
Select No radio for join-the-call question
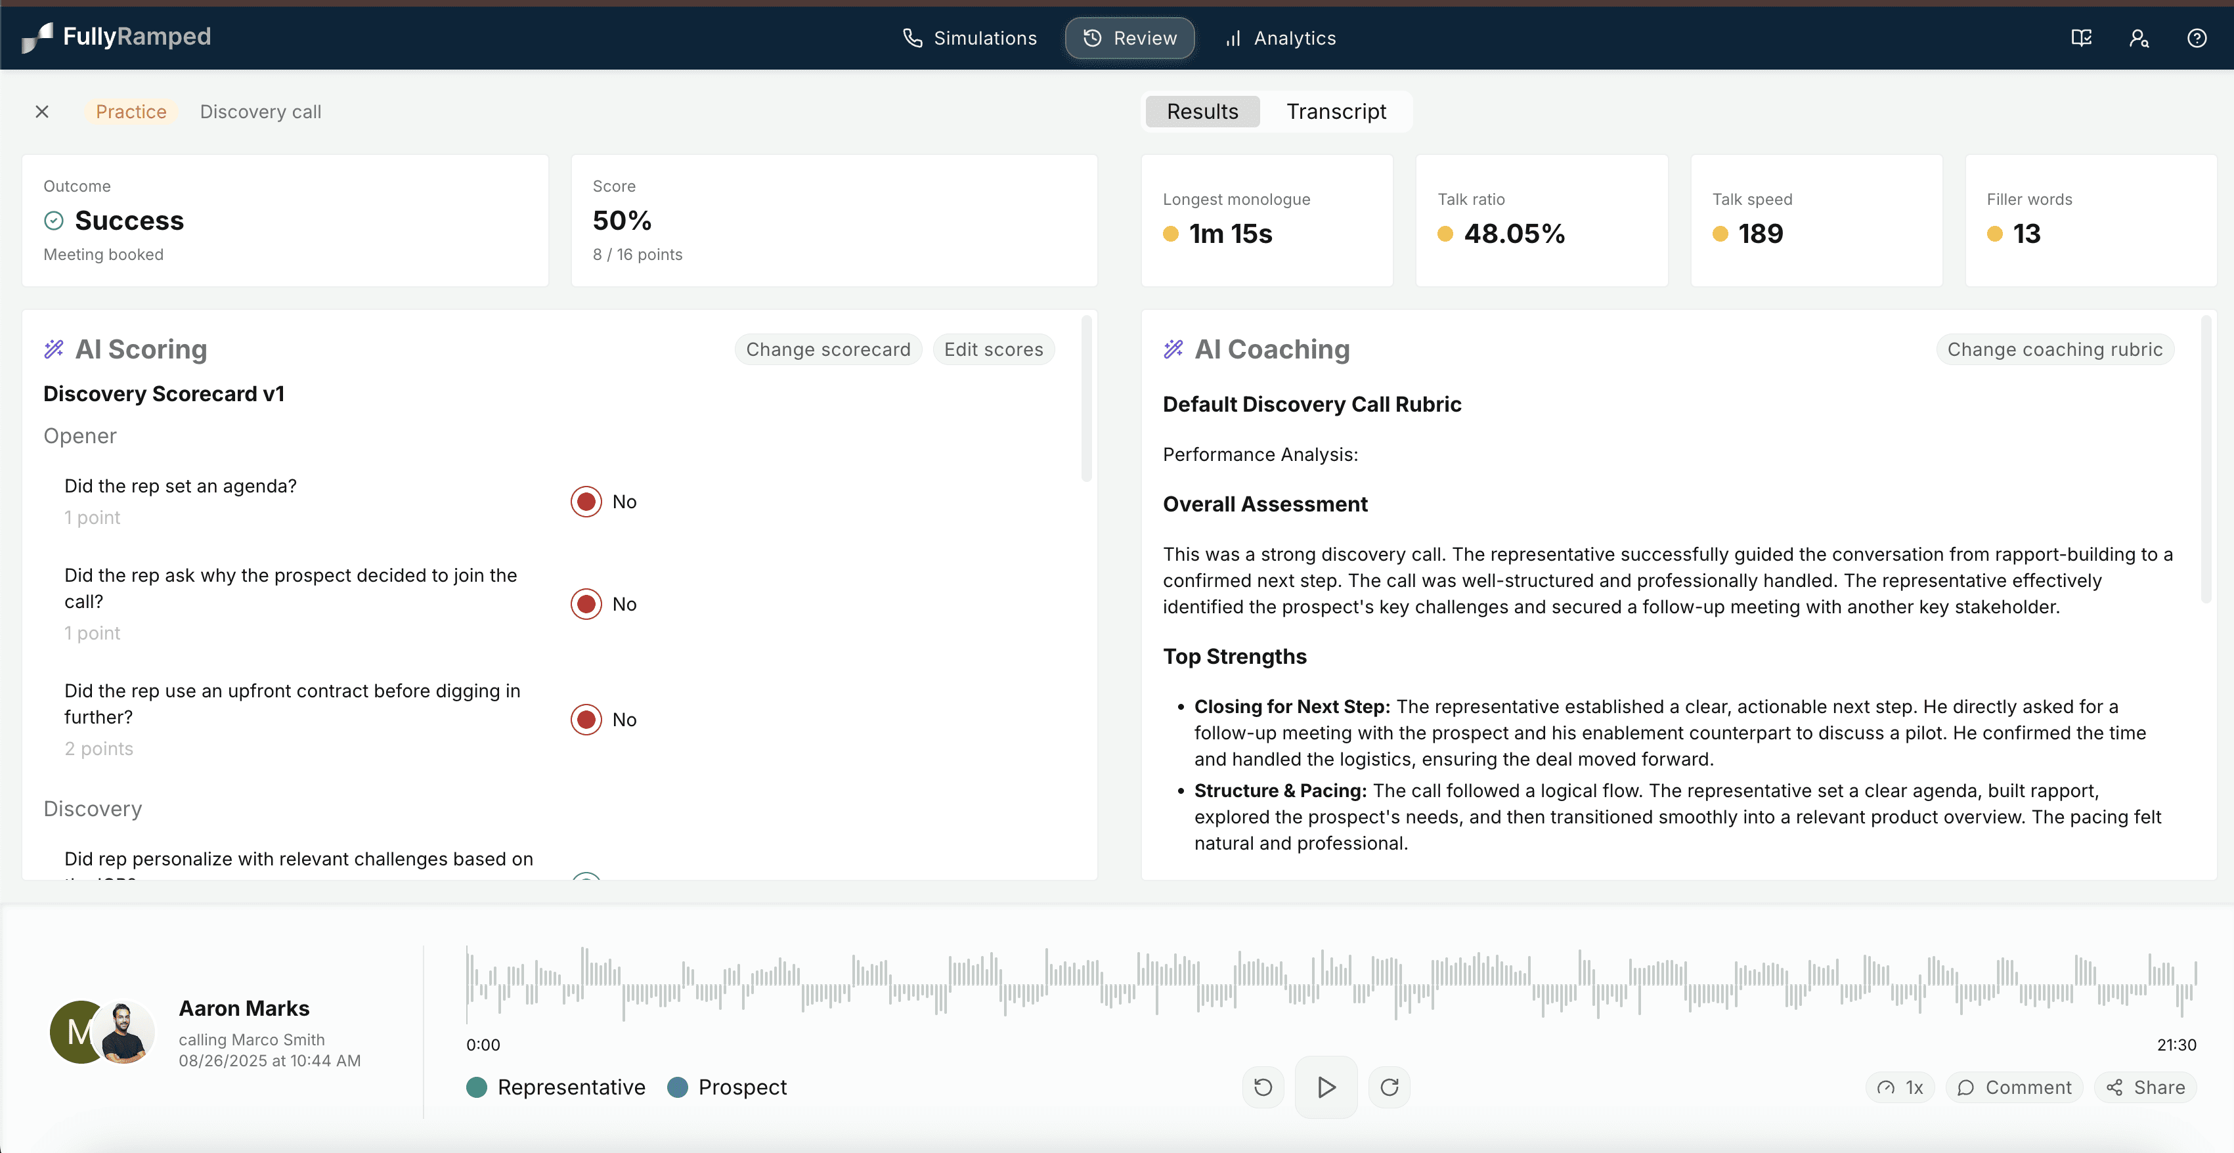[x=586, y=604]
